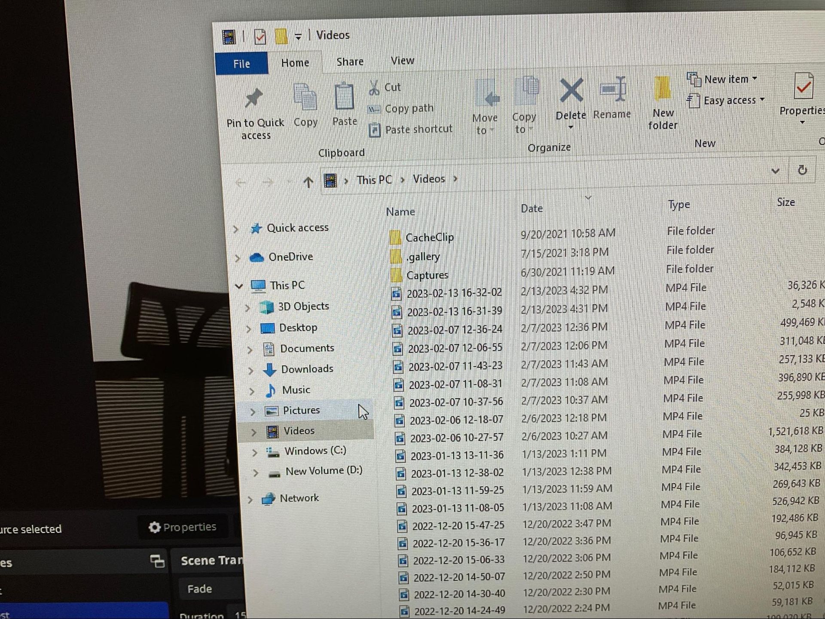Image resolution: width=825 pixels, height=619 pixels.
Task: Select the CacheClip folder
Action: click(x=430, y=238)
